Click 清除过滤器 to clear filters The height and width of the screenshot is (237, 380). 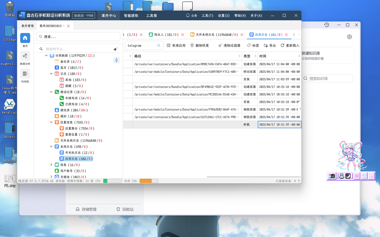229,46
